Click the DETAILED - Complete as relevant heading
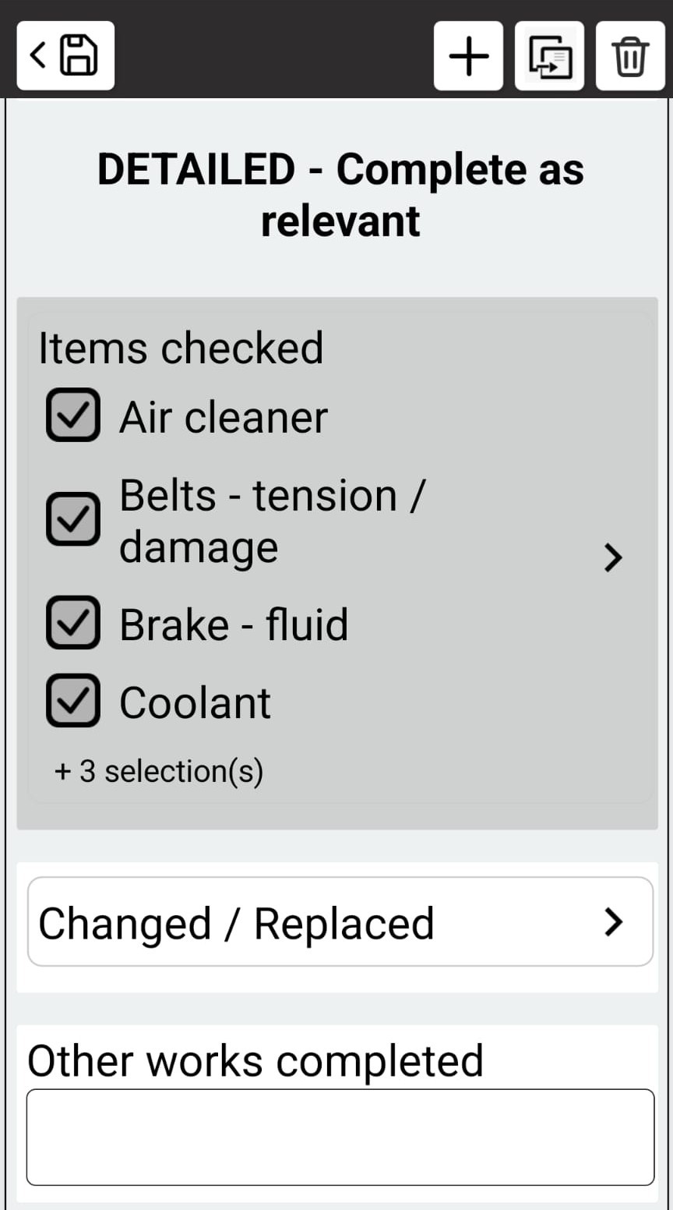 [x=340, y=194]
